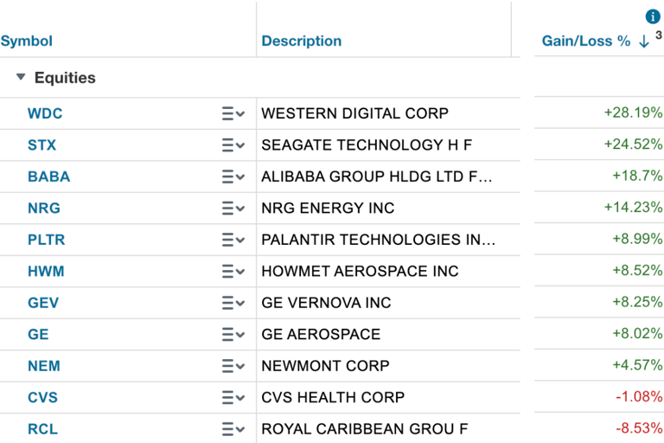Expand the CVS row actions dropdown
Screen dimensions: 664x443
[233, 398]
